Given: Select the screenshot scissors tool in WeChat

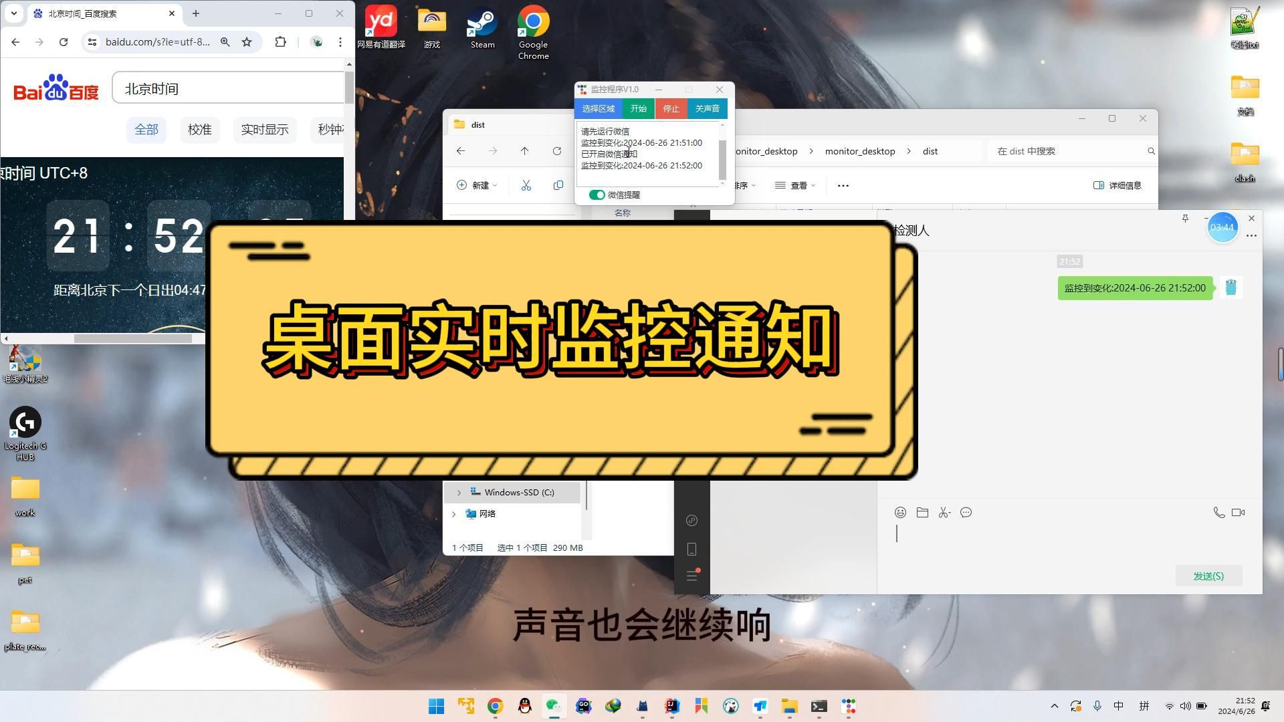Looking at the screenshot, I should pos(944,513).
